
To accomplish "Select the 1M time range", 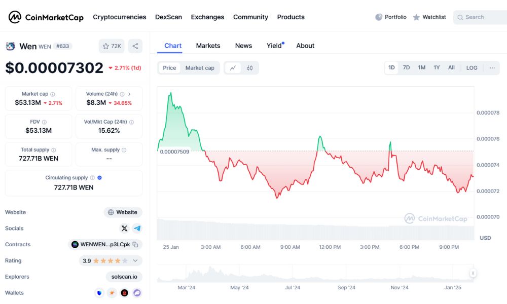I will 422,67.
